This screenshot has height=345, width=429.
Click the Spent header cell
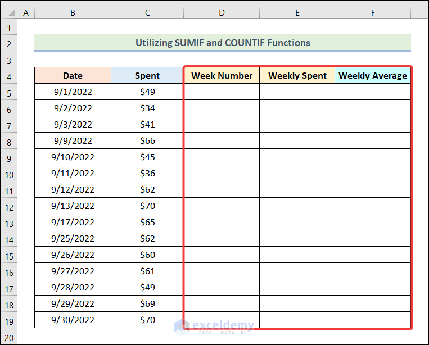point(147,75)
